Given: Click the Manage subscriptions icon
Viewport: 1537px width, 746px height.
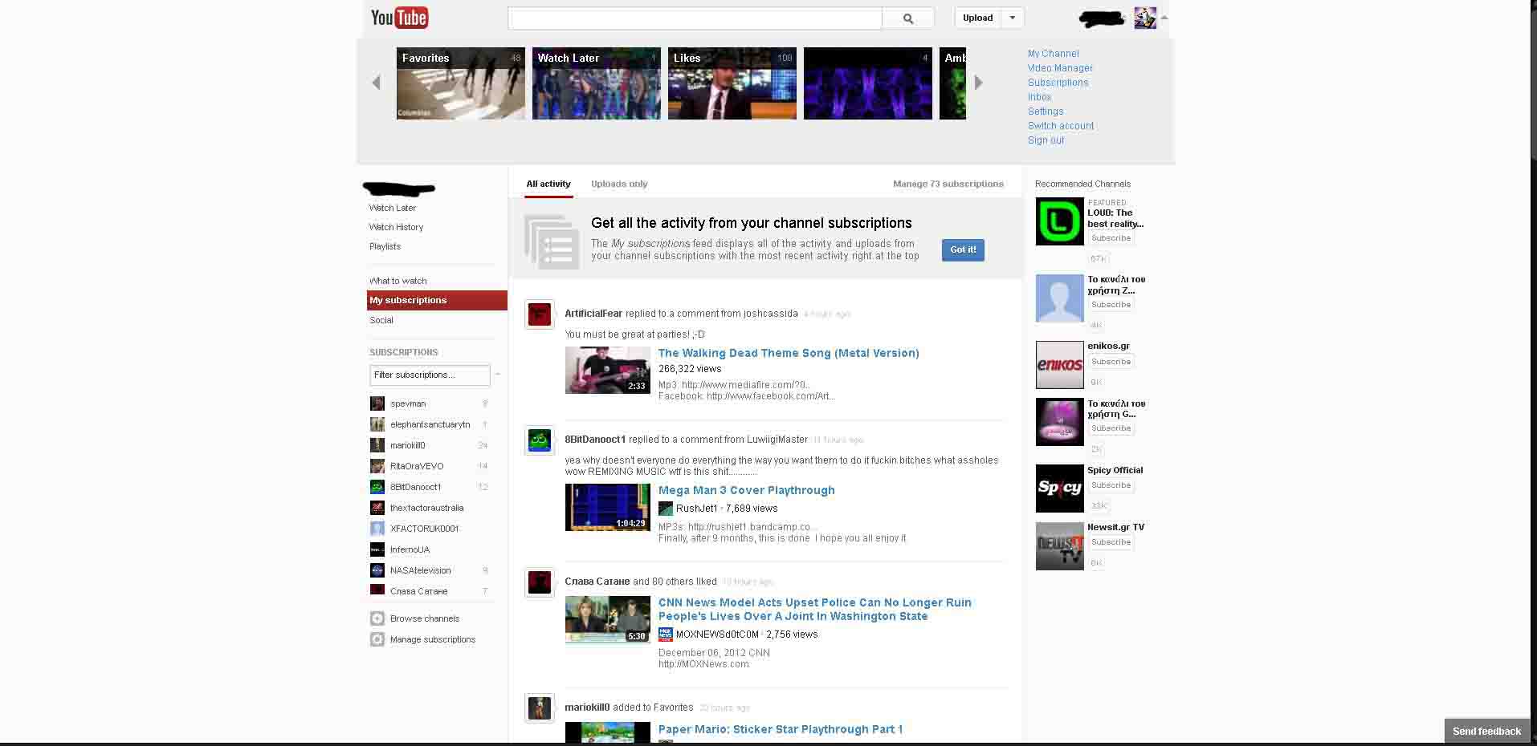Looking at the screenshot, I should (x=377, y=639).
